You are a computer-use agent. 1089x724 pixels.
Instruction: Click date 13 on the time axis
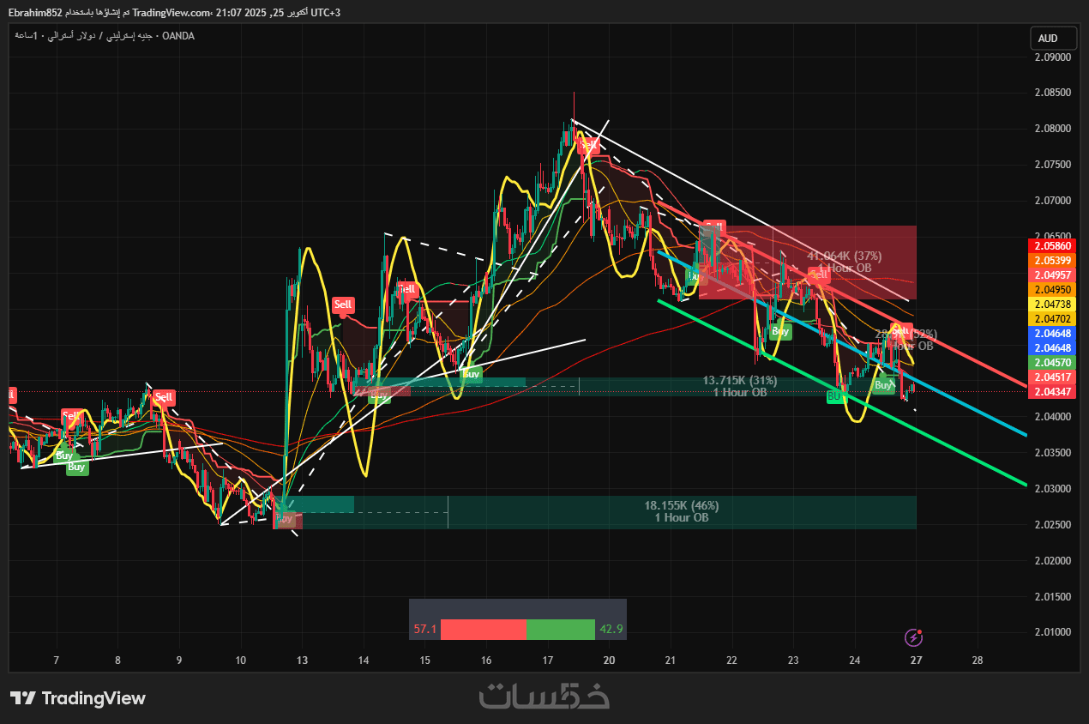tap(302, 661)
